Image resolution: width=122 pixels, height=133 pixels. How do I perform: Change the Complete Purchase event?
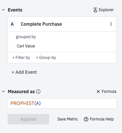tap(41, 24)
